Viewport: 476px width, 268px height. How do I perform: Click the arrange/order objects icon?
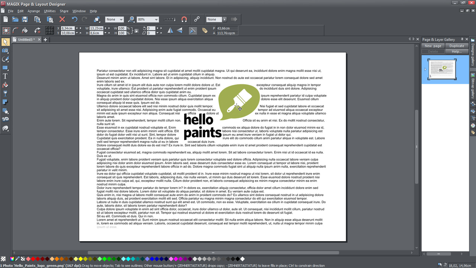97,19
